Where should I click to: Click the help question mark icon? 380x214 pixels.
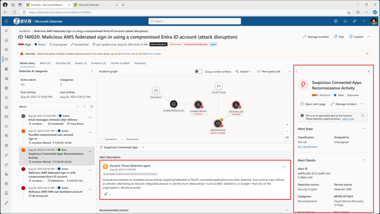[364, 21]
